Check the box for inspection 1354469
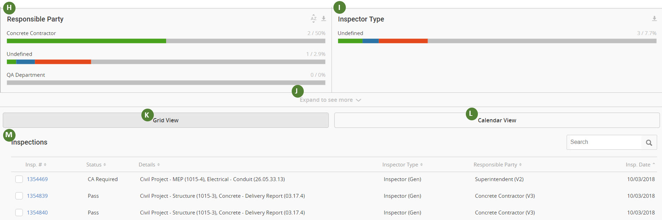Image resolution: width=662 pixels, height=220 pixels. point(19,179)
